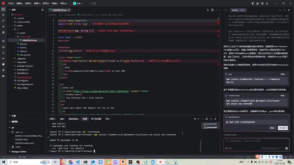Run the go mod init command

point(283,128)
